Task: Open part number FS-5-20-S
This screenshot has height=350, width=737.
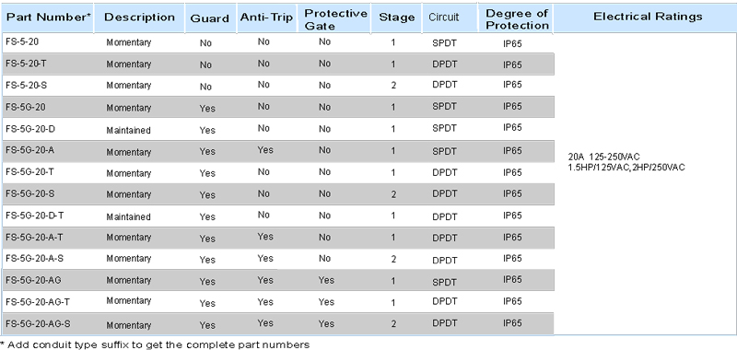Action: point(26,85)
